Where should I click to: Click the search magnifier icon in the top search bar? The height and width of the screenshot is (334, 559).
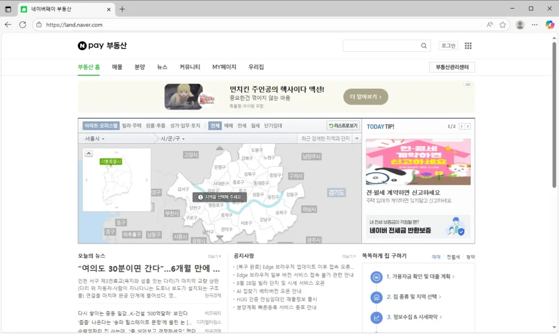(424, 46)
